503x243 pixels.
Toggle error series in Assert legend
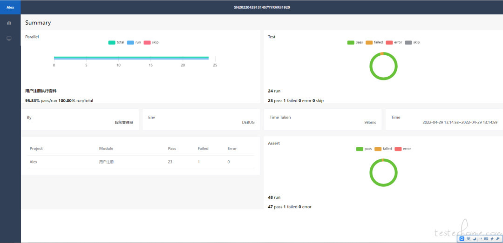(402, 149)
